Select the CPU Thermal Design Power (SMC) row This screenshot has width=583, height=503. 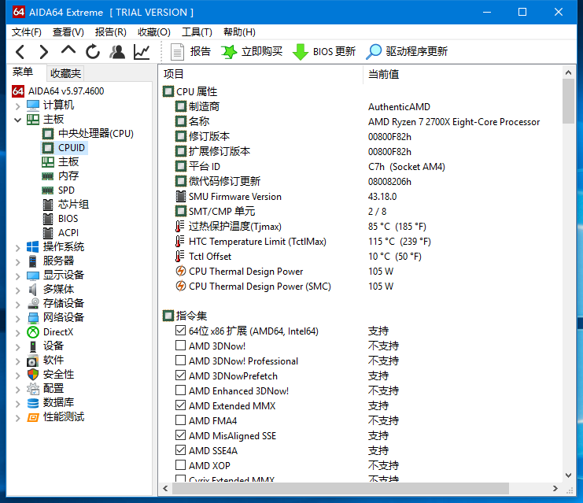pyautogui.click(x=360, y=286)
